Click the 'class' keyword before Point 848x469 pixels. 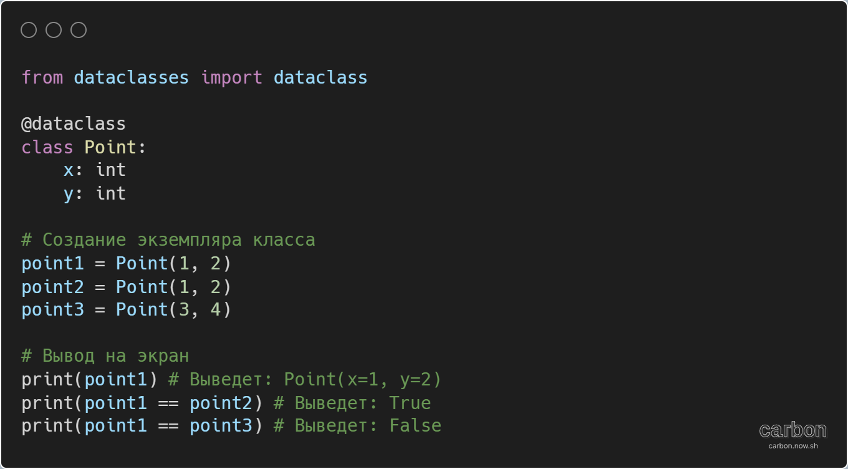(x=47, y=147)
